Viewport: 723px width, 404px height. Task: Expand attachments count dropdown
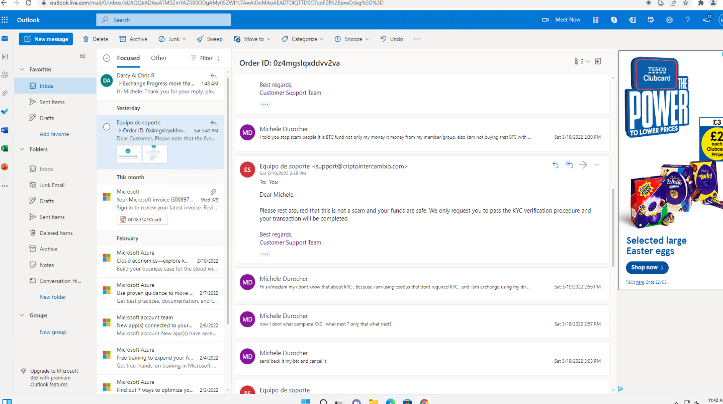(582, 61)
